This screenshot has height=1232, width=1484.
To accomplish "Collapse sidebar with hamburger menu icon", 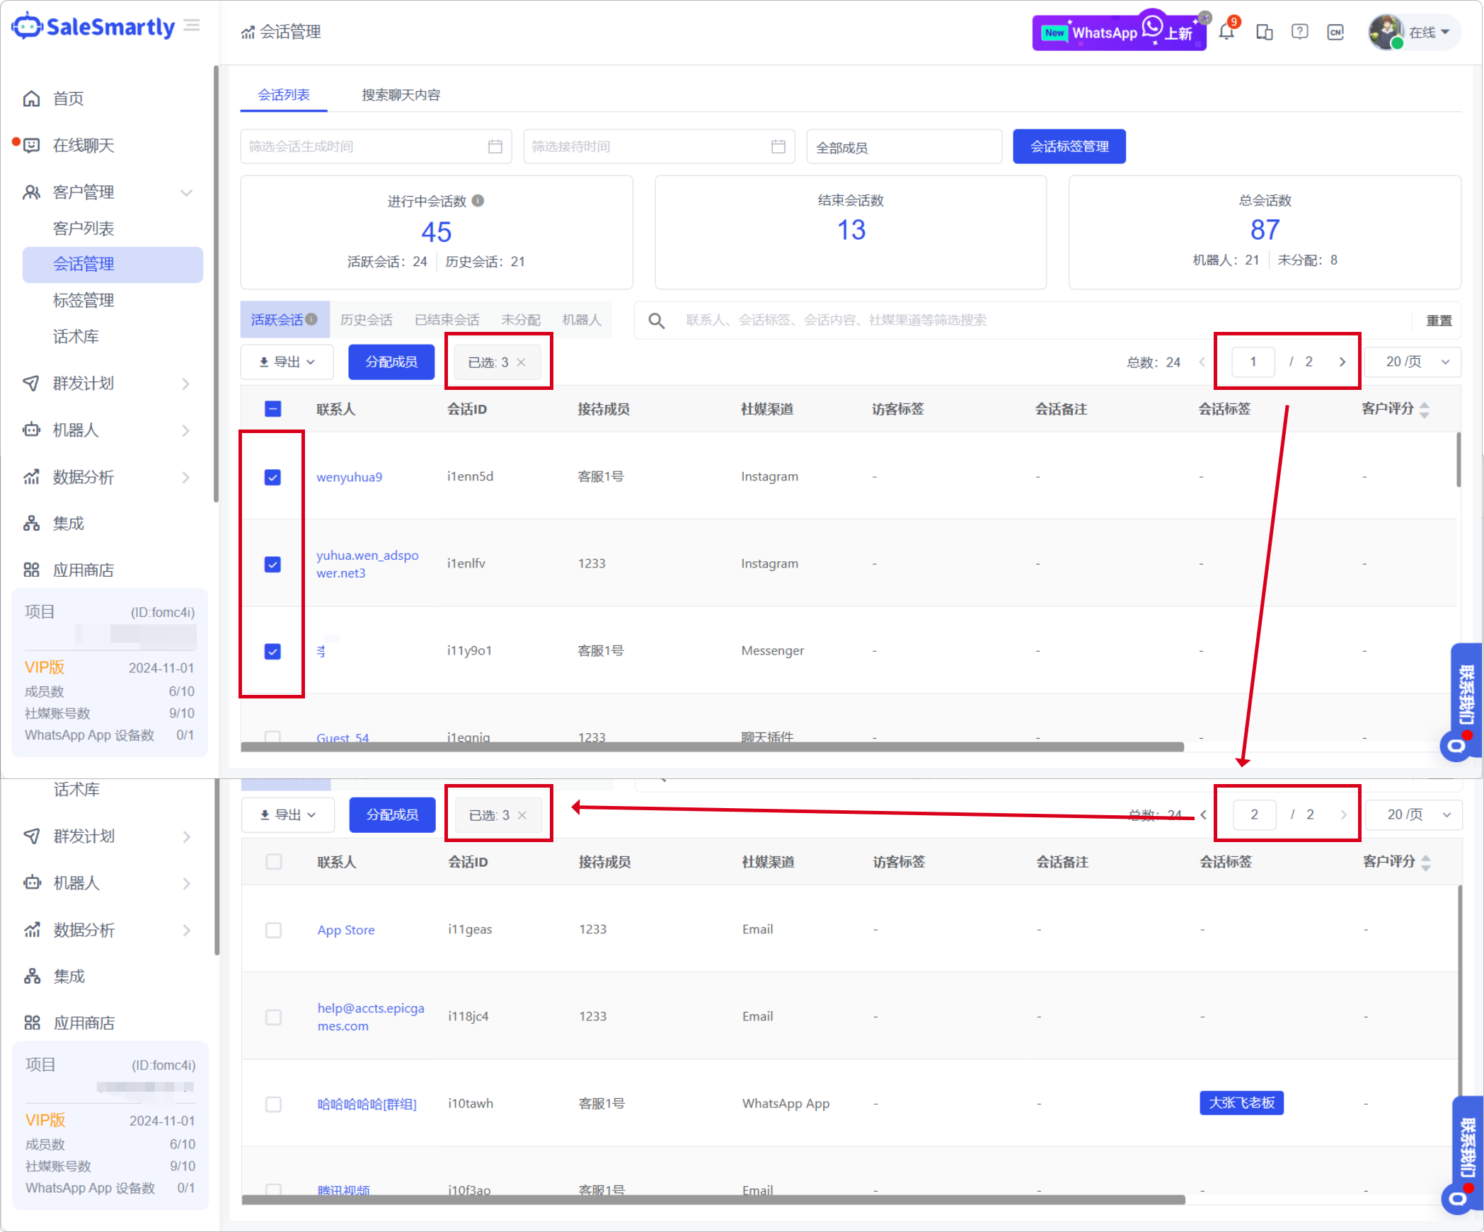I will point(192,26).
